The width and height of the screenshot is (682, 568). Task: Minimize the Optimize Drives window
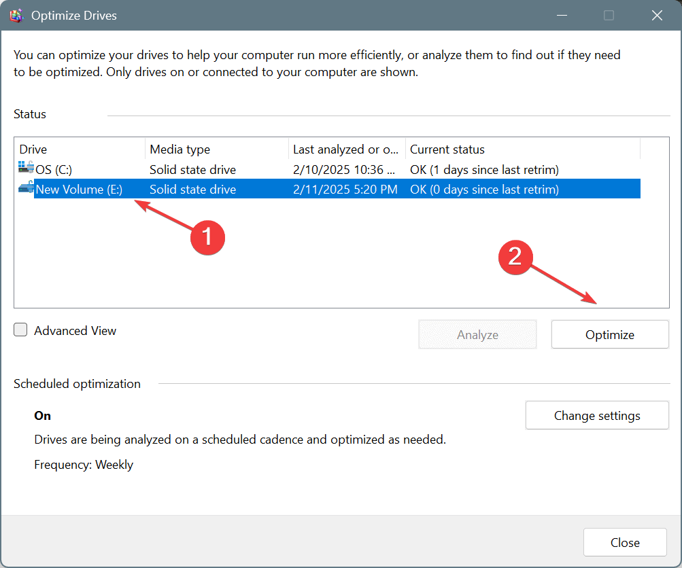pyautogui.click(x=561, y=16)
